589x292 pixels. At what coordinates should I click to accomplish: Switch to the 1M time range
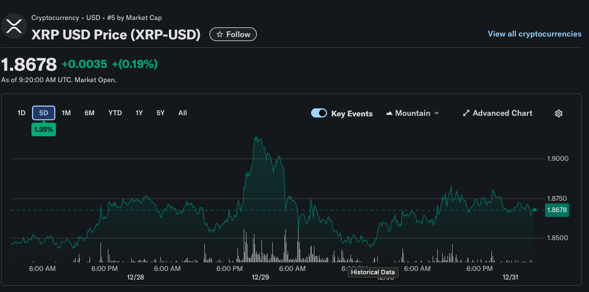click(x=66, y=113)
